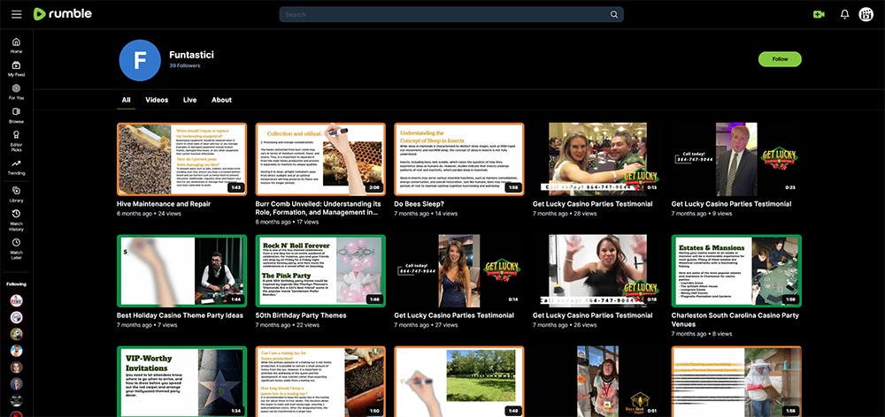Switch to the Videos tab

click(x=157, y=100)
